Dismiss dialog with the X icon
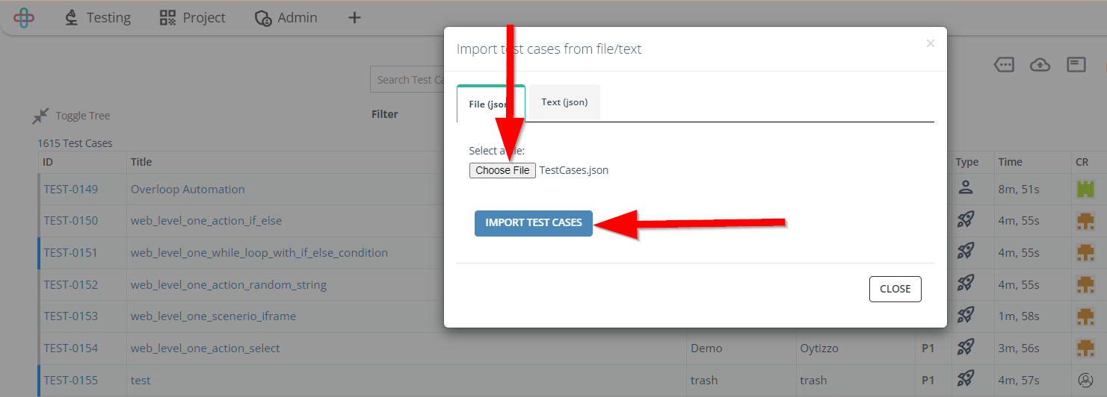Image resolution: width=1107 pixels, height=397 pixels. click(x=931, y=43)
